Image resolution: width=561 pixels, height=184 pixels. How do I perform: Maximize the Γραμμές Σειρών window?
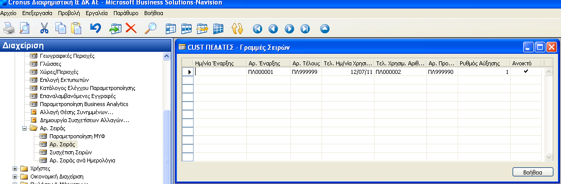(540, 47)
